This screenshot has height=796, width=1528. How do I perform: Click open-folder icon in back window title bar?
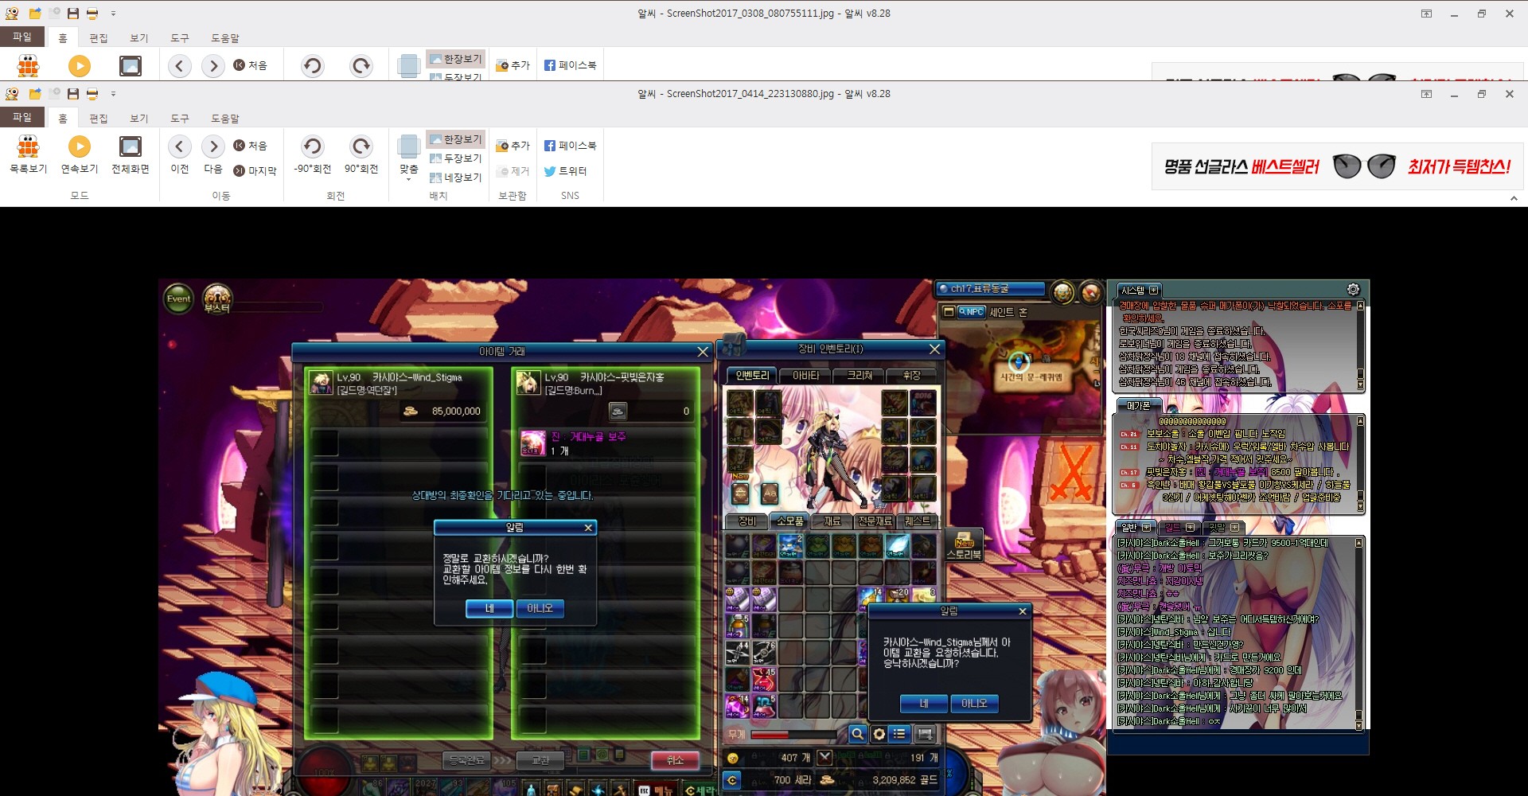tap(35, 14)
